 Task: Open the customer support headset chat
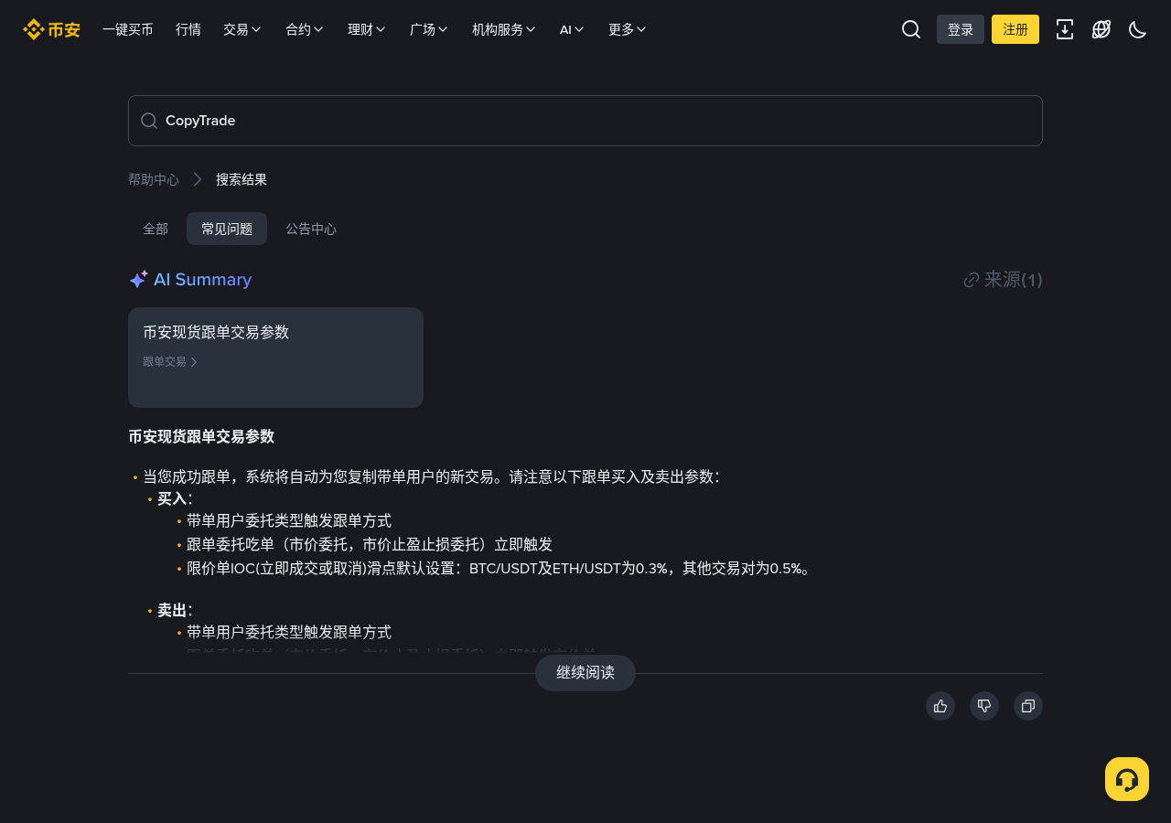(x=1127, y=779)
